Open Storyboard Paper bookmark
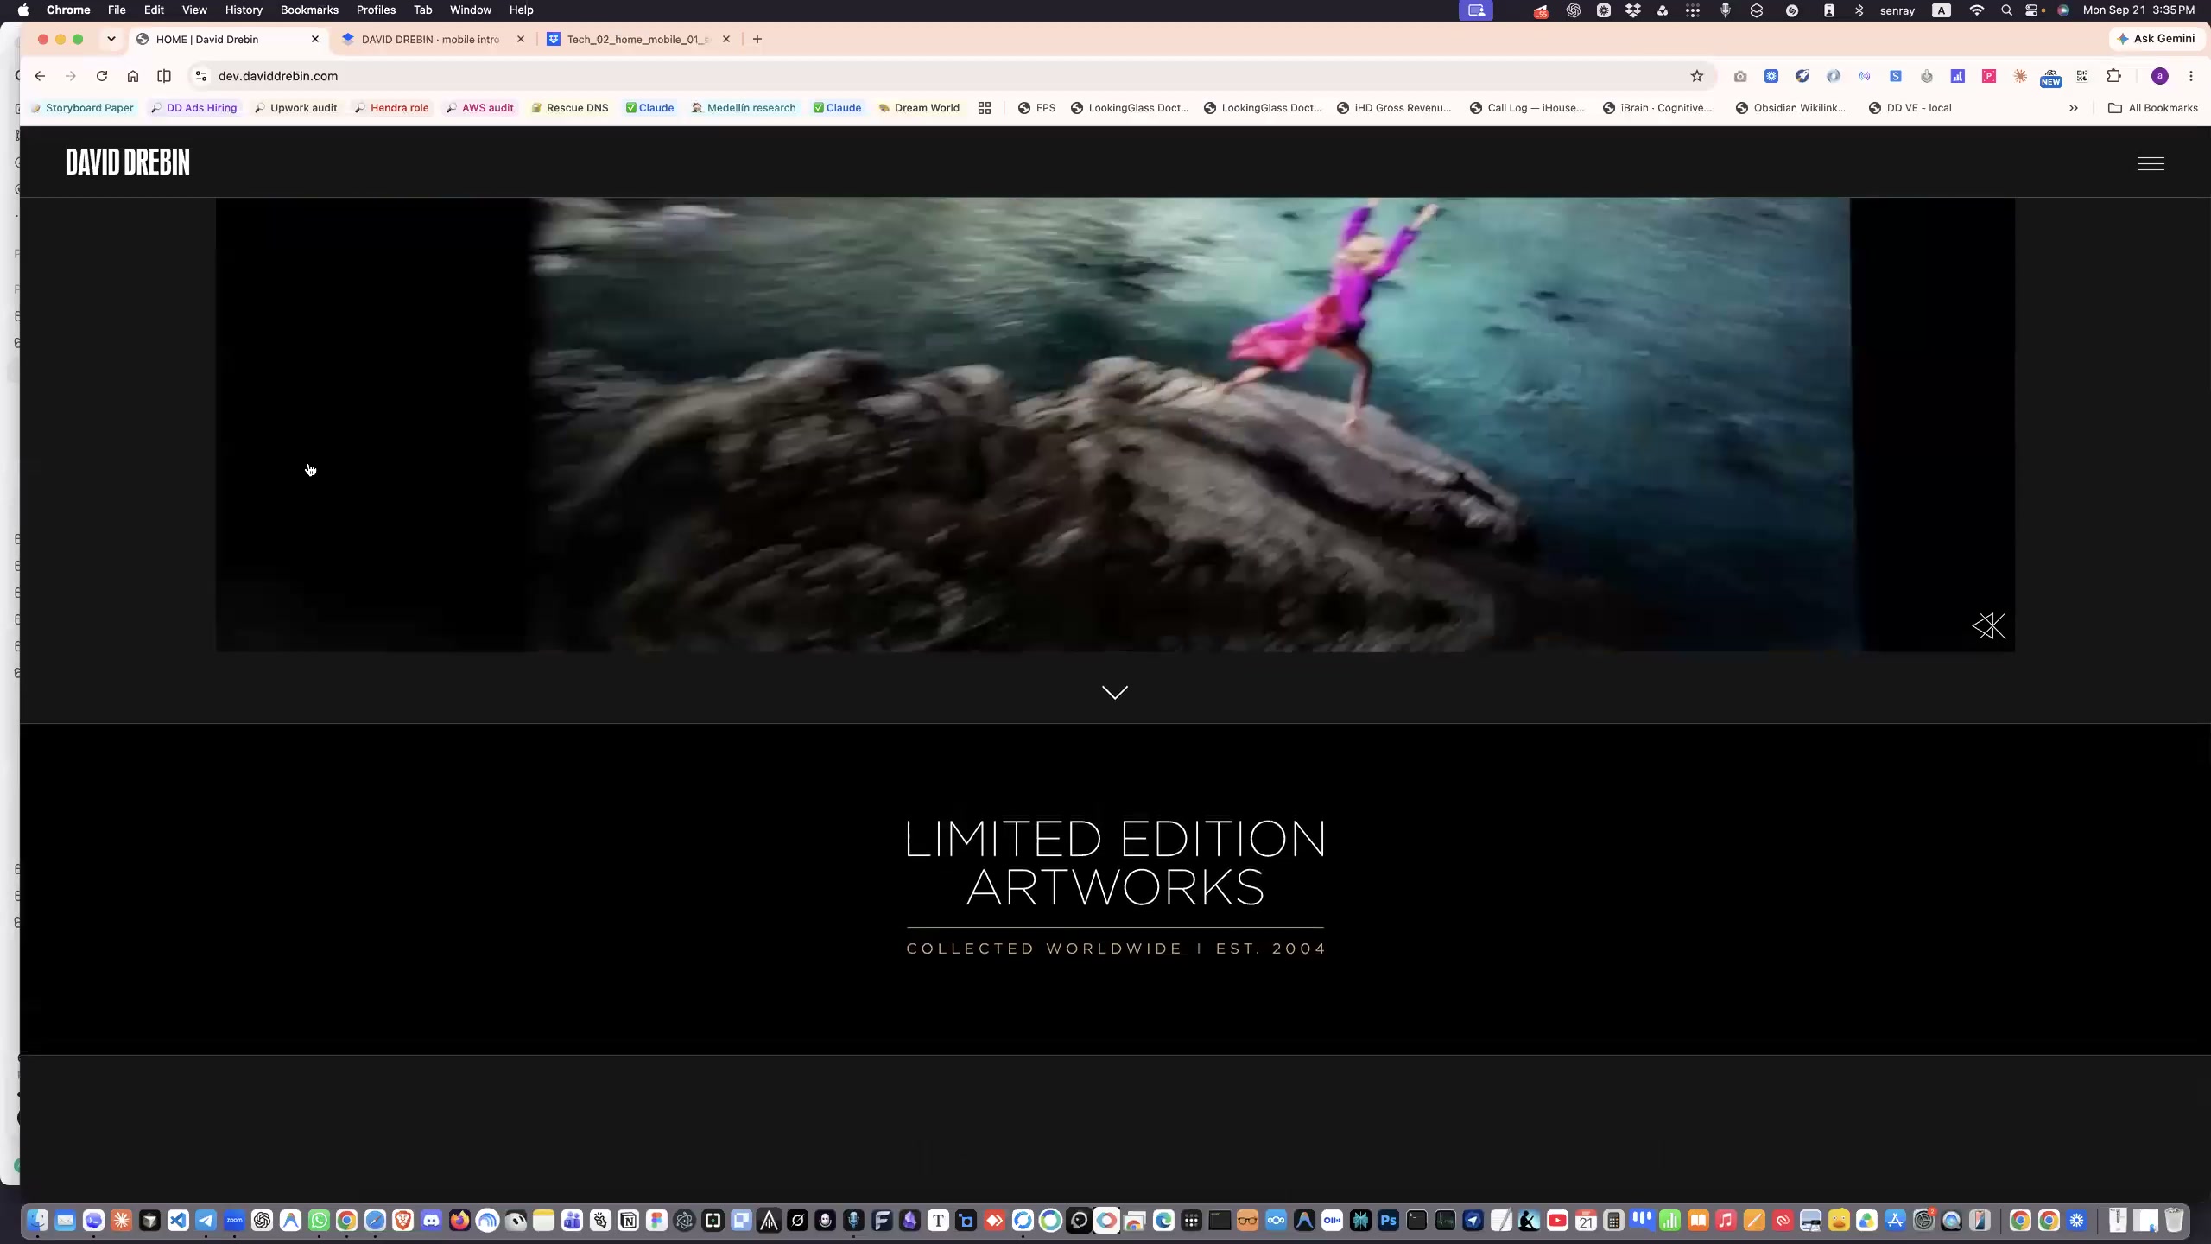 point(82,108)
